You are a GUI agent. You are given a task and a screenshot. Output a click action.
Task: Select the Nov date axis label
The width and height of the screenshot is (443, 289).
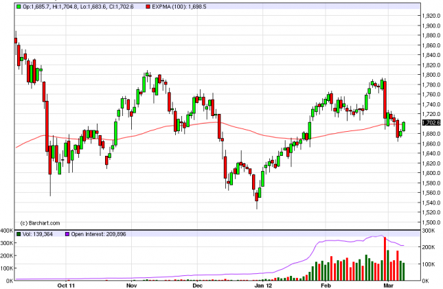tap(133, 285)
